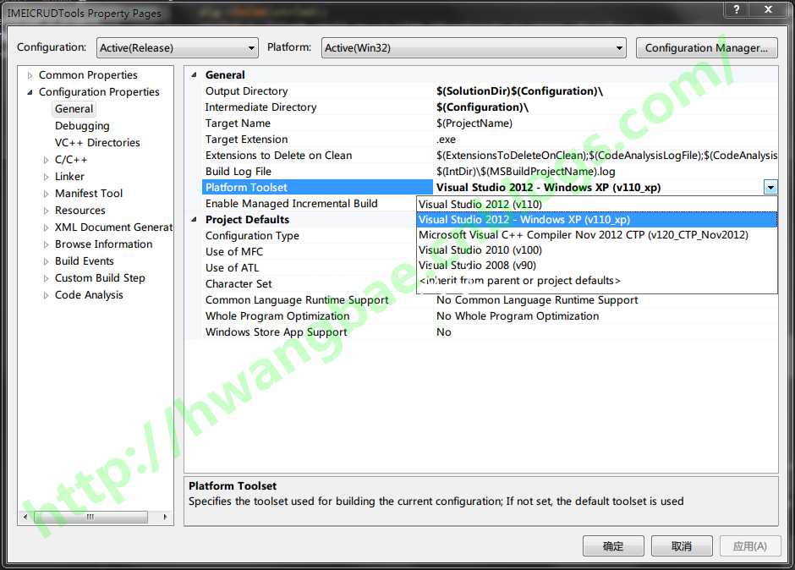This screenshot has width=795, height=570.
Task: Click the Platform Toolset dropdown arrow
Action: (x=770, y=188)
